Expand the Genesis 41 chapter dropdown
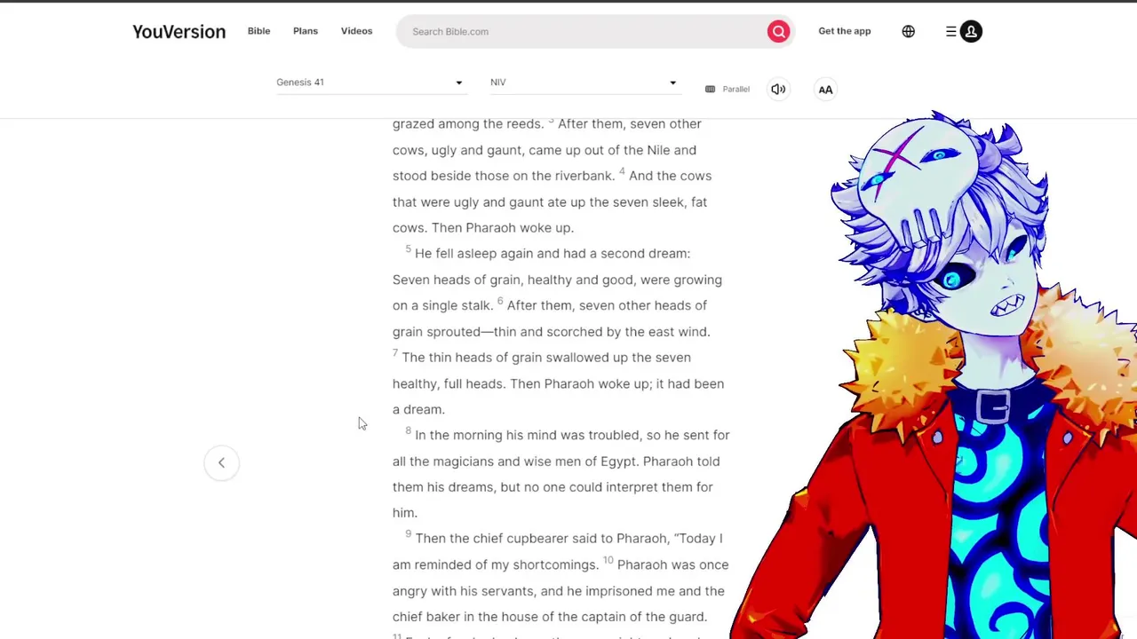This screenshot has width=1137, height=639. [371, 83]
